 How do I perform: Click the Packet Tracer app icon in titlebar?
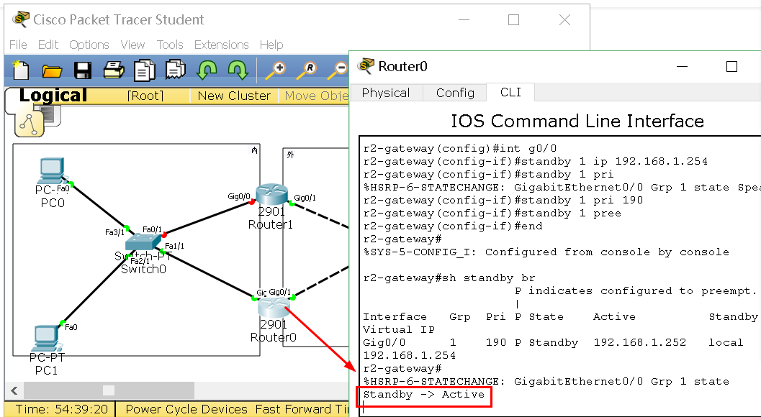pyautogui.click(x=20, y=19)
